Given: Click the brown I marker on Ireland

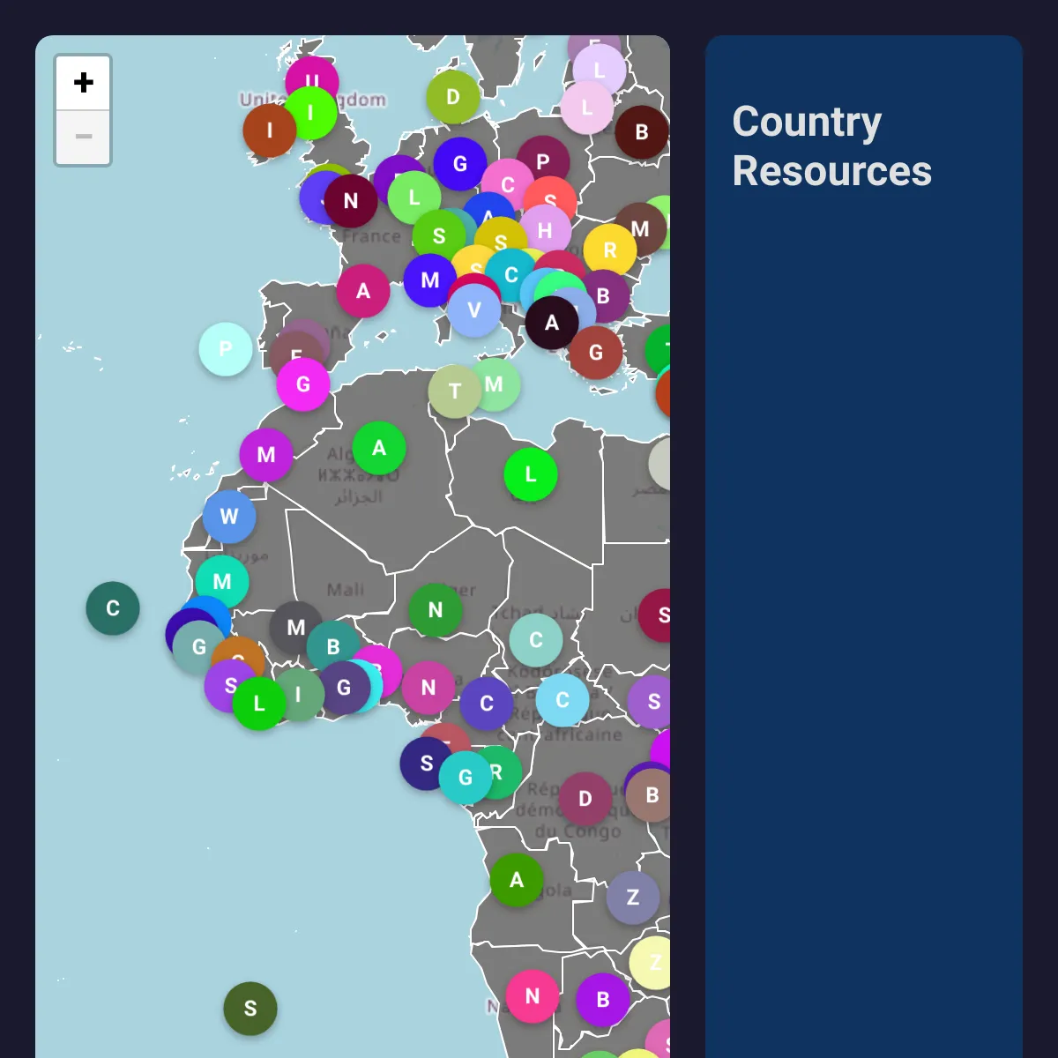Looking at the screenshot, I should pos(270,130).
